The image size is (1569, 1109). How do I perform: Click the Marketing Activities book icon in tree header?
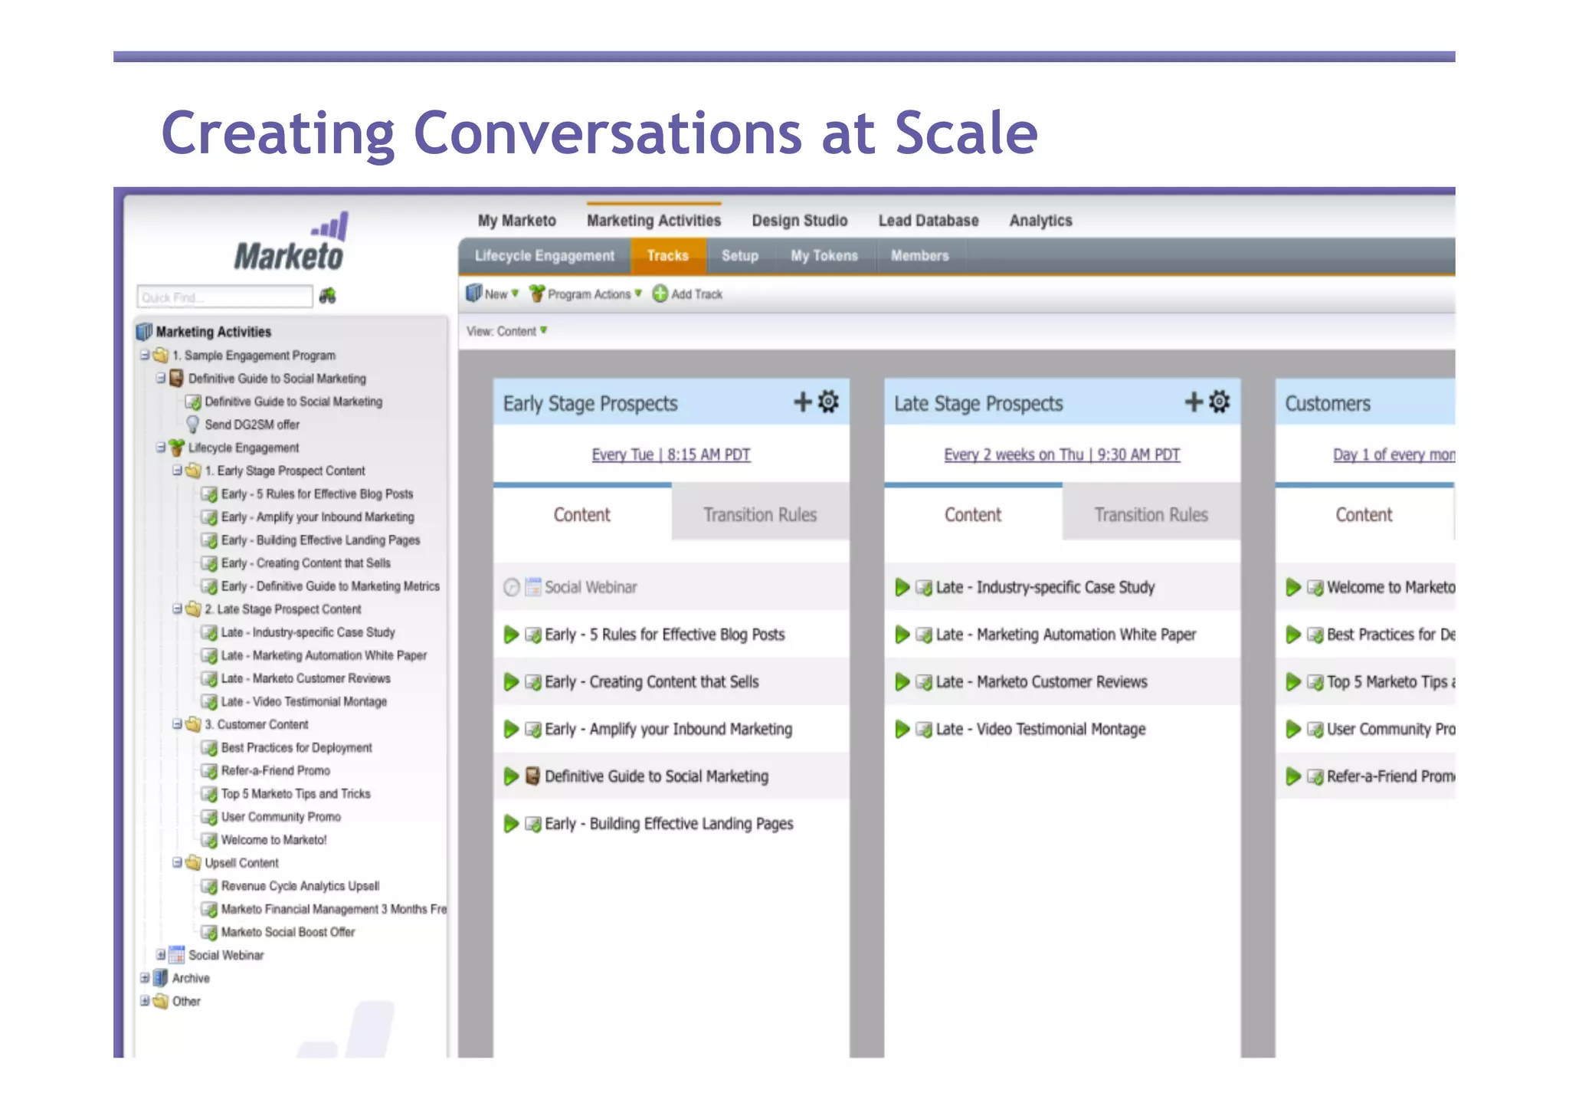pyautogui.click(x=144, y=332)
